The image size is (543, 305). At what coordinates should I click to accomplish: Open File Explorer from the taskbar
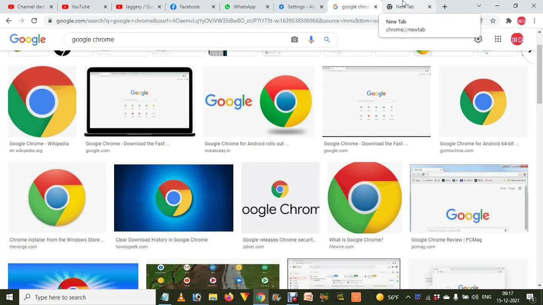click(213, 297)
